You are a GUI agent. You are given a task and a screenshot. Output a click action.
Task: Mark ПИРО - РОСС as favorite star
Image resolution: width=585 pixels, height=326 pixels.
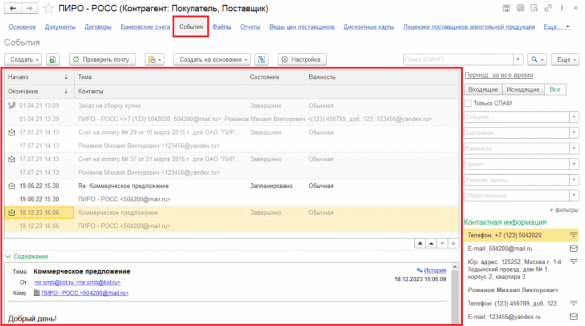coord(48,8)
